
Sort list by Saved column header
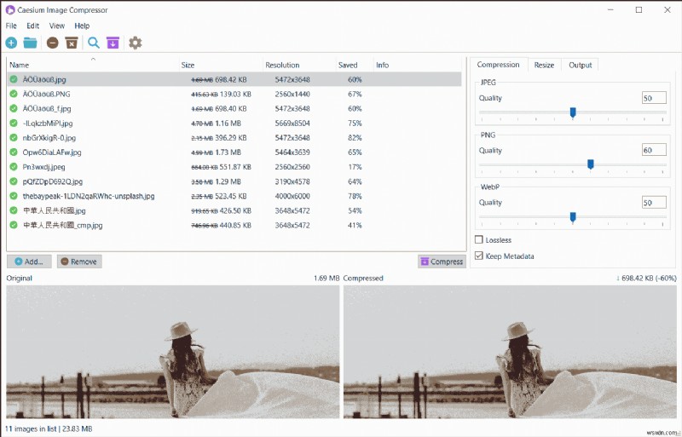click(x=354, y=65)
